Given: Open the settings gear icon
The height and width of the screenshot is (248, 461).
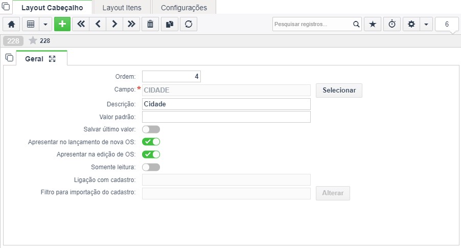Looking at the screenshot, I should (411, 24).
